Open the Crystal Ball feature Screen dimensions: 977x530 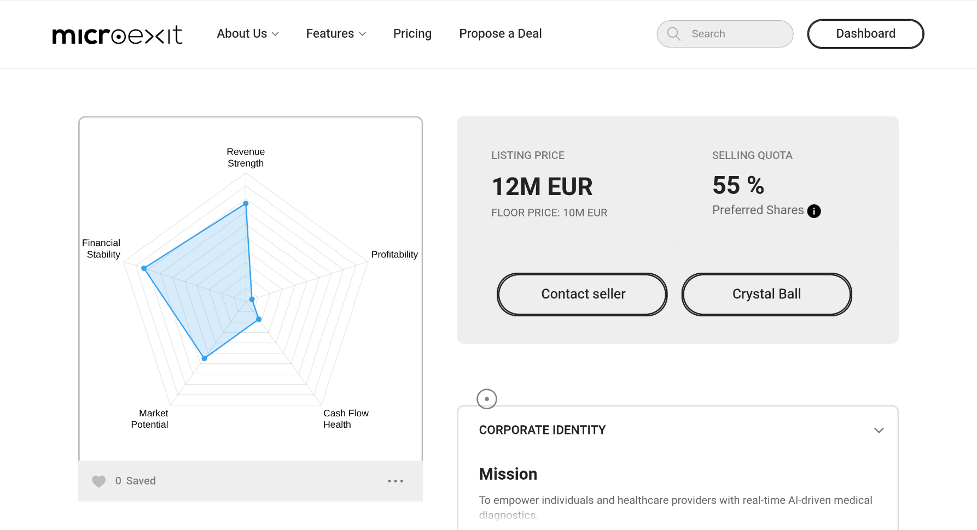tap(766, 294)
